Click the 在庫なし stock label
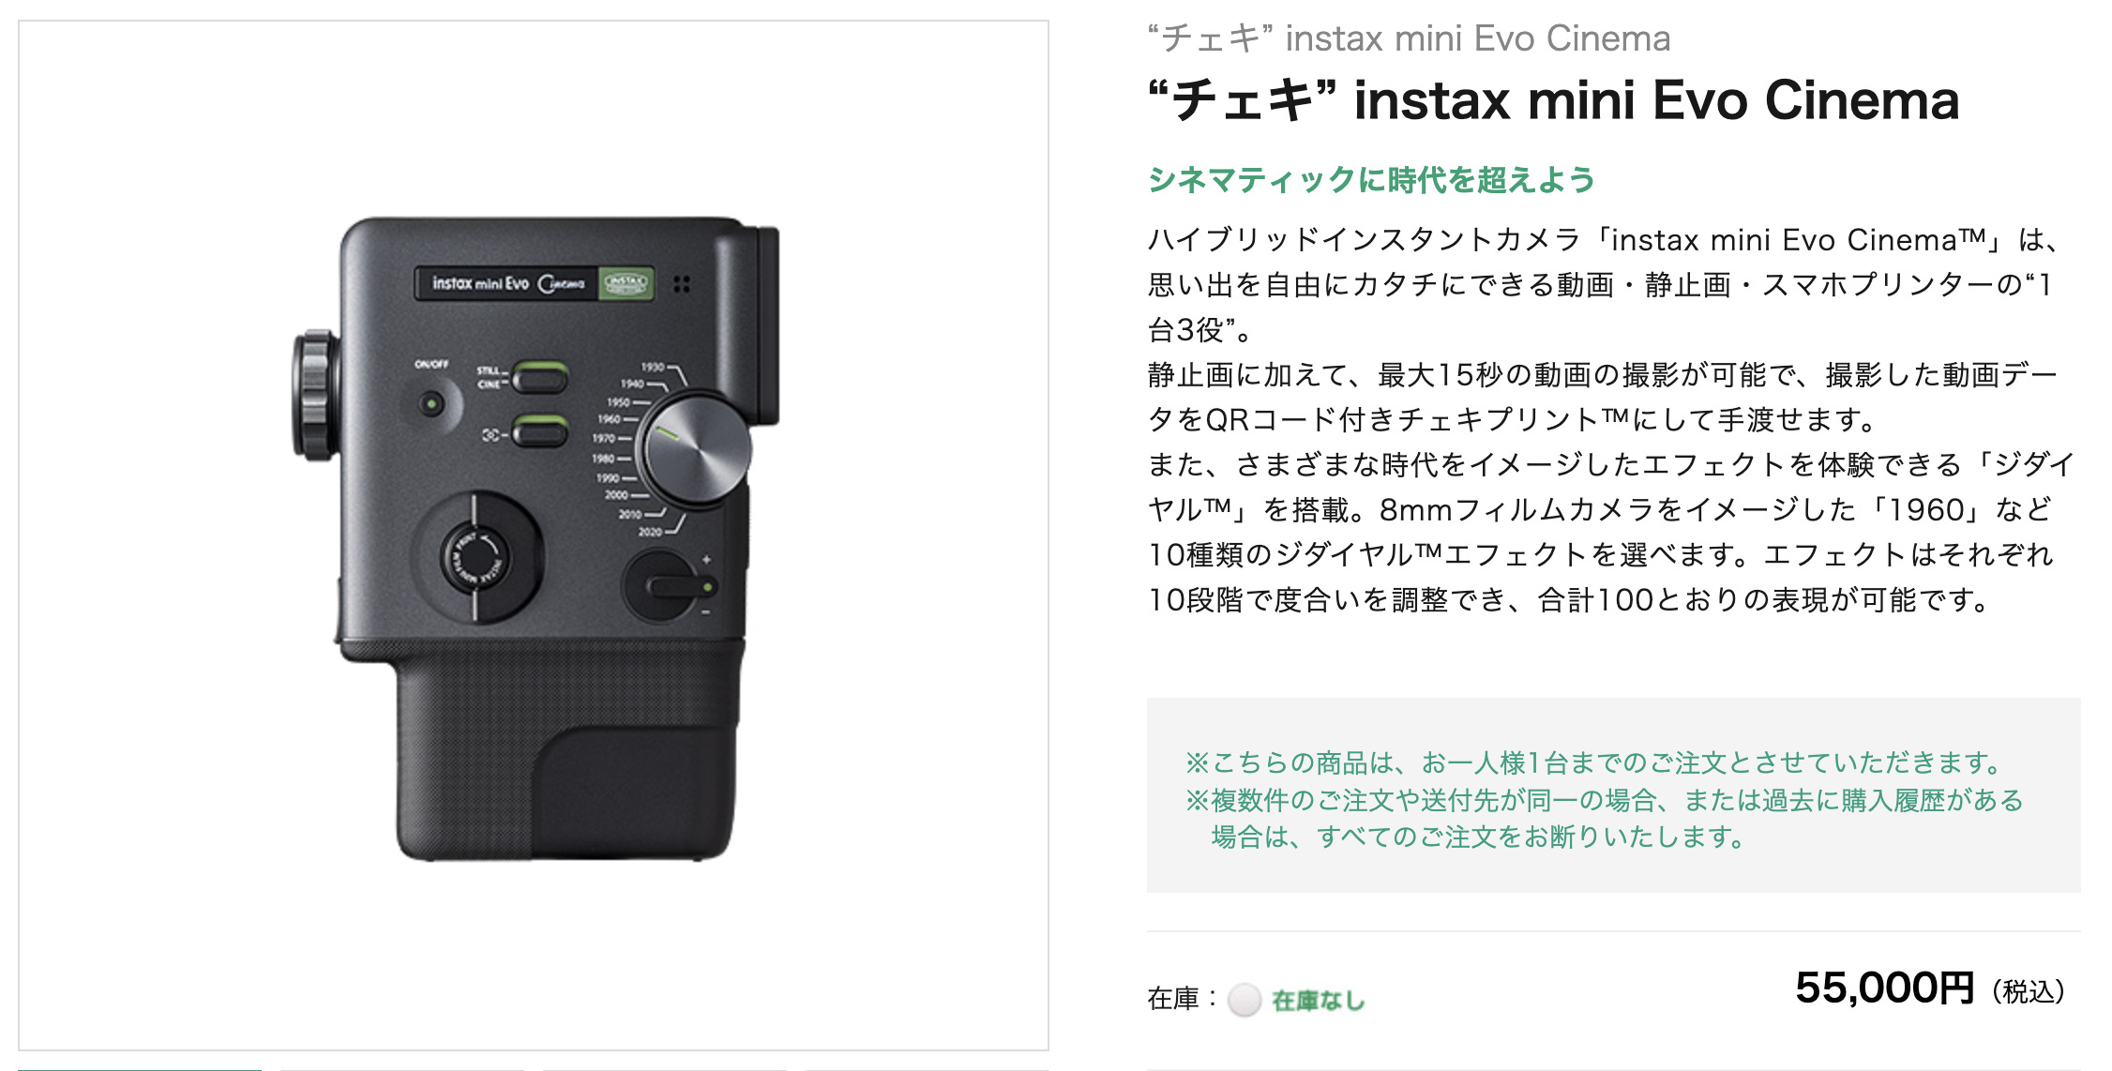 click(x=1318, y=1001)
